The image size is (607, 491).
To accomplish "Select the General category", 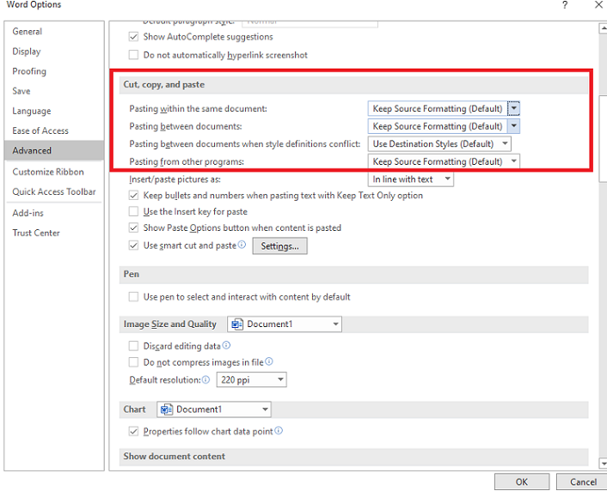I will click(x=54, y=31).
